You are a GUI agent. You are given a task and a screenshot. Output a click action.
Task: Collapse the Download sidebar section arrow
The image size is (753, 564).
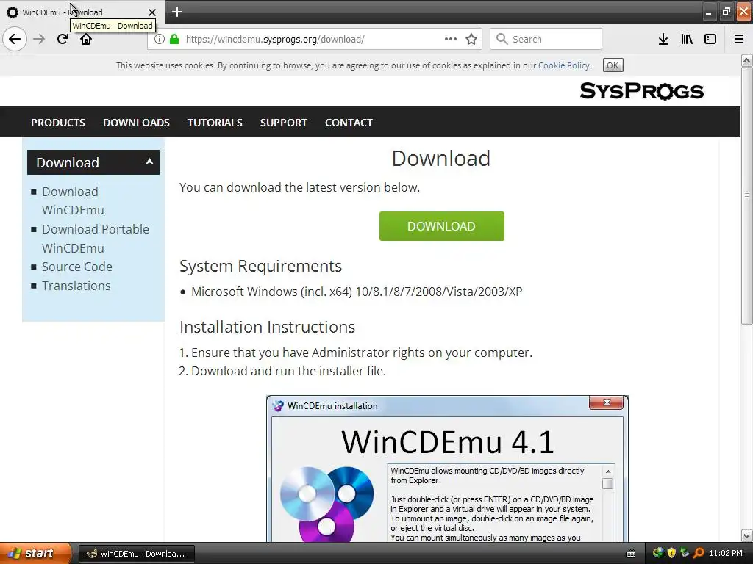pos(149,162)
